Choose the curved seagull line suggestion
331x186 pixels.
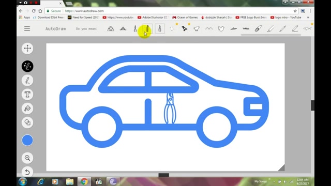(x=209, y=29)
